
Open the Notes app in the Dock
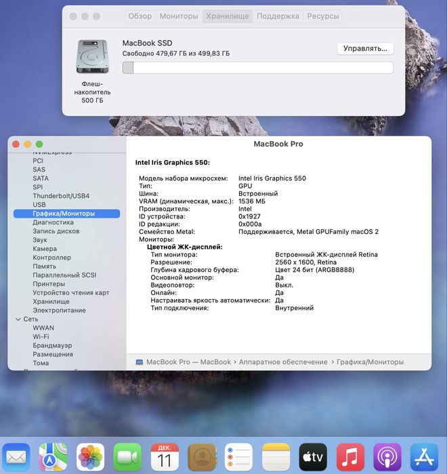[x=276, y=457]
